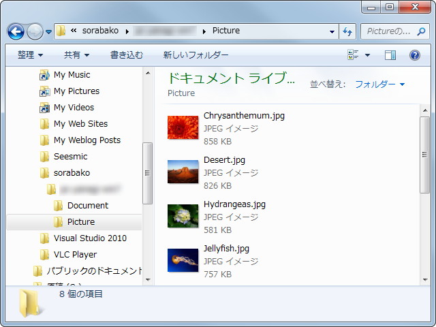
Task: Open My Pictures in navigation tree
Action: click(x=76, y=91)
